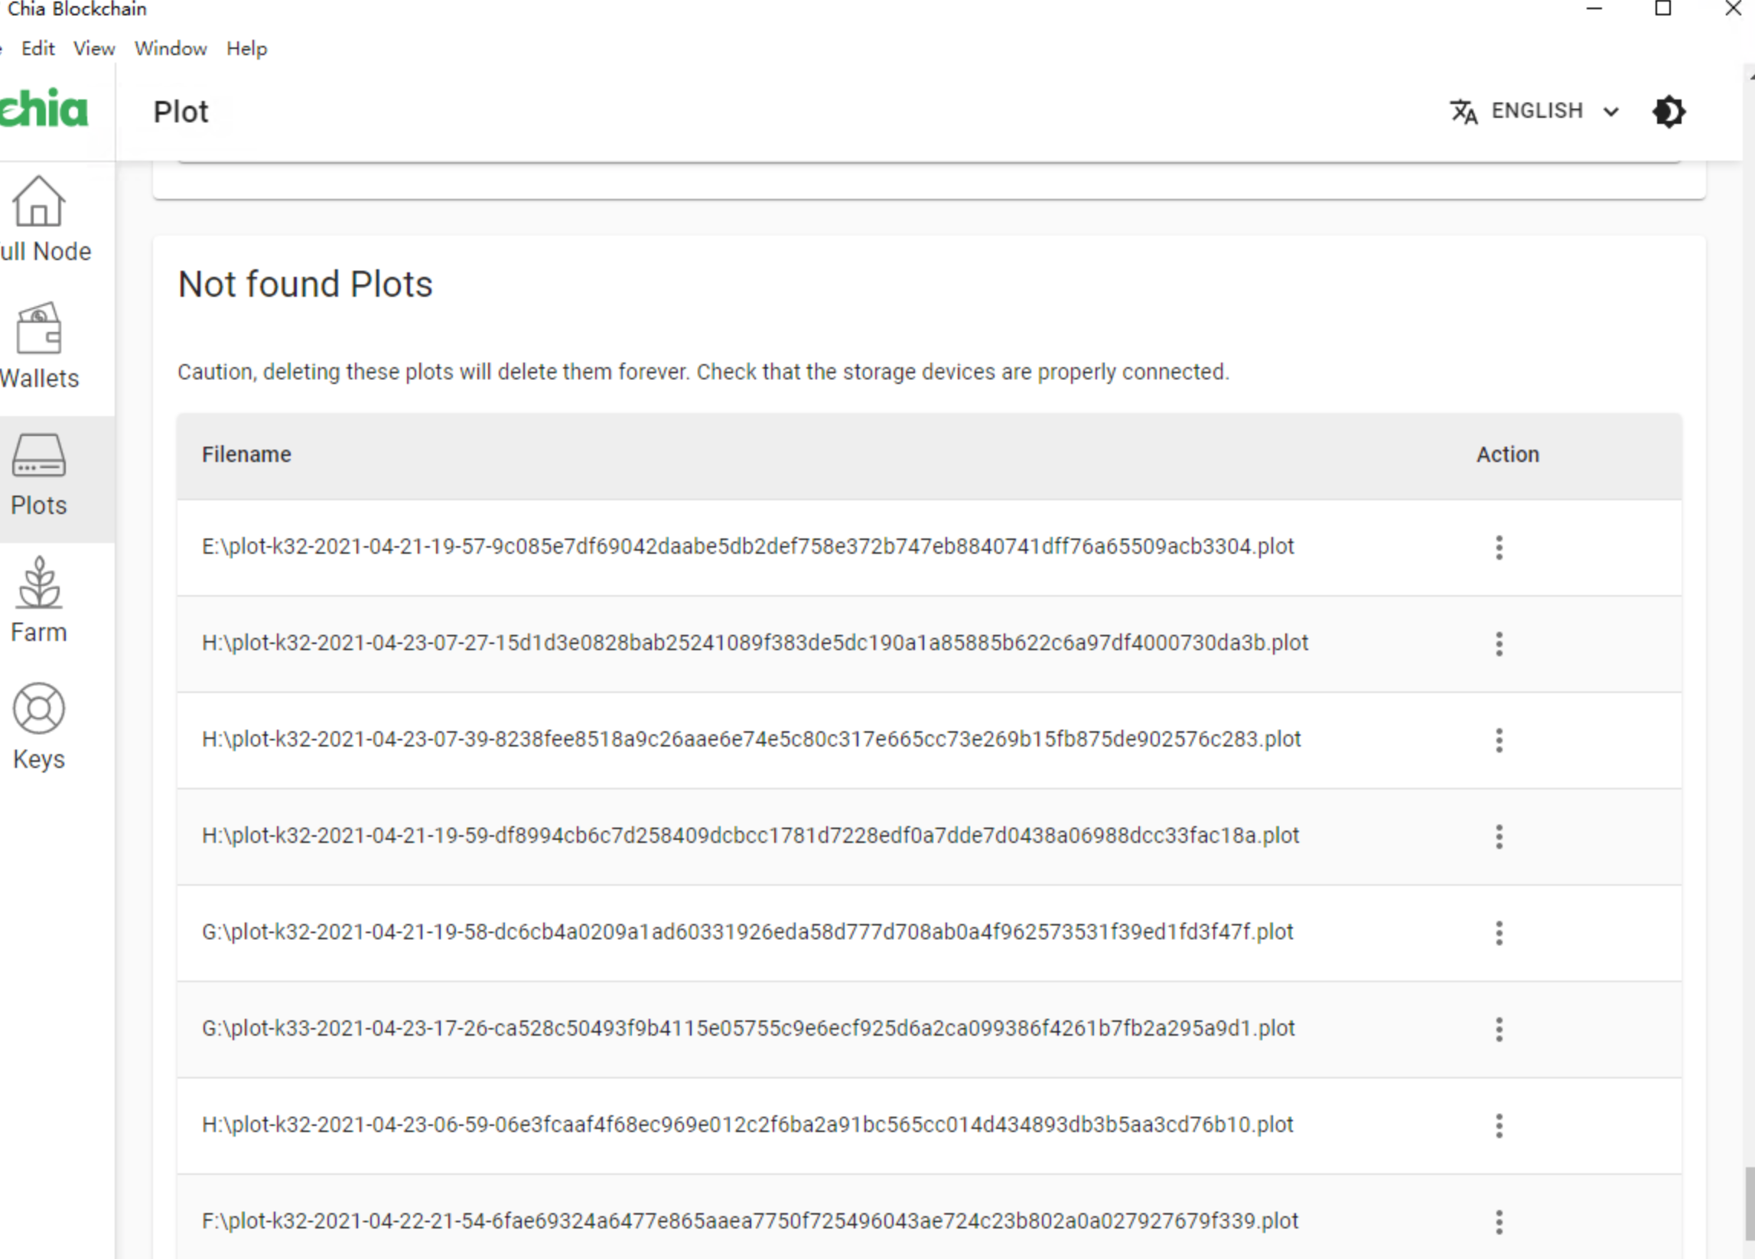This screenshot has width=1755, height=1259.
Task: Open the Keys sidebar icon
Action: tap(39, 709)
